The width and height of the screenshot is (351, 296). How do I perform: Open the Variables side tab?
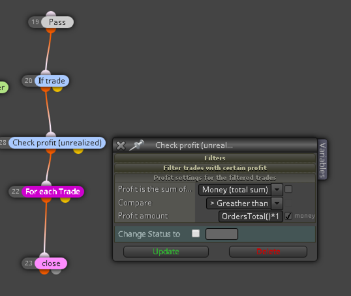[x=322, y=160]
